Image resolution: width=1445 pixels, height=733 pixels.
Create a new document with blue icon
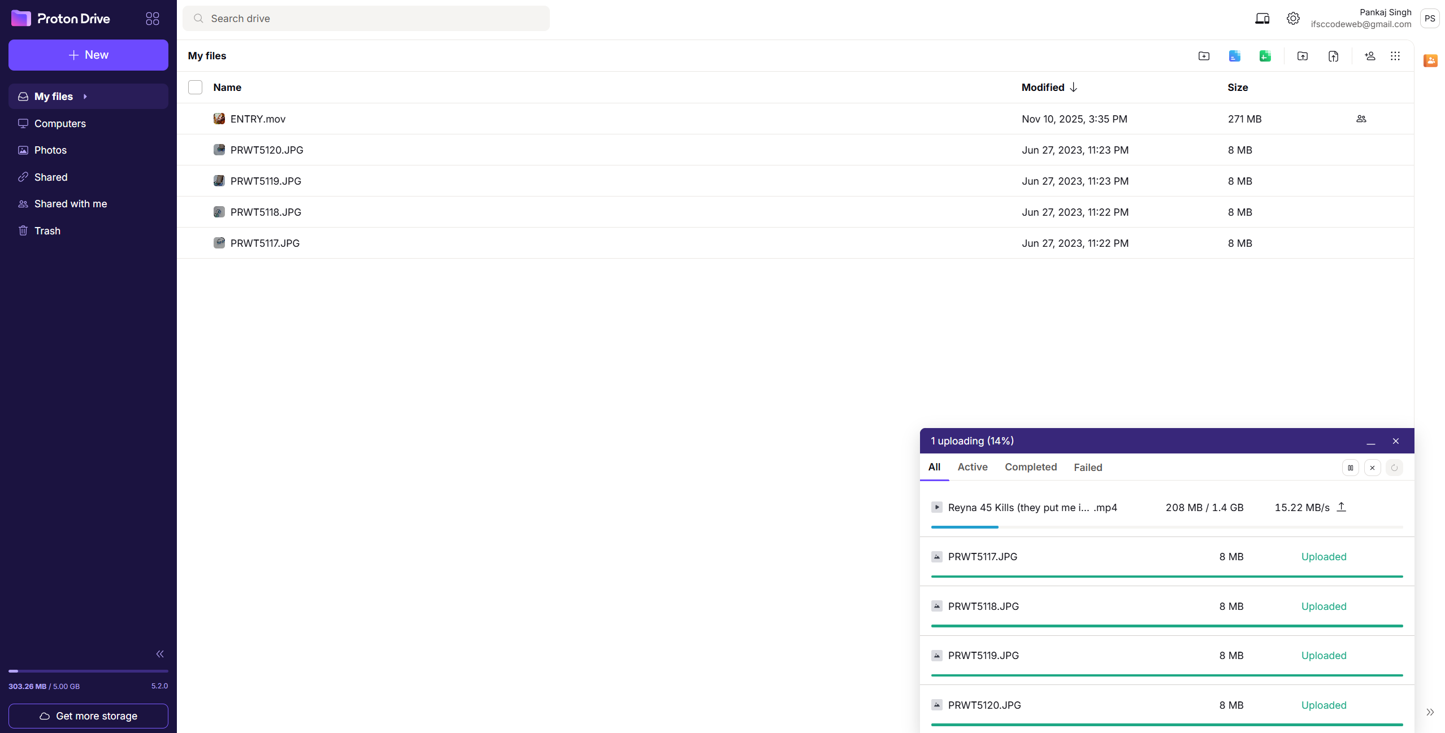point(1234,56)
